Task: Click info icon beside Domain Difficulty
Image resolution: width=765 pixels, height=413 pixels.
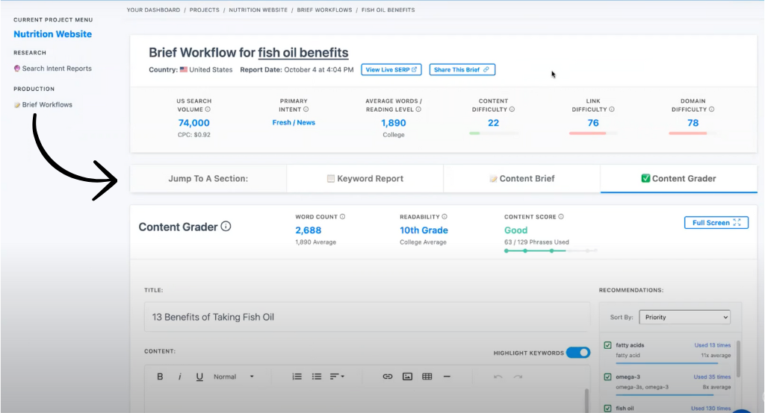Action: [711, 110]
